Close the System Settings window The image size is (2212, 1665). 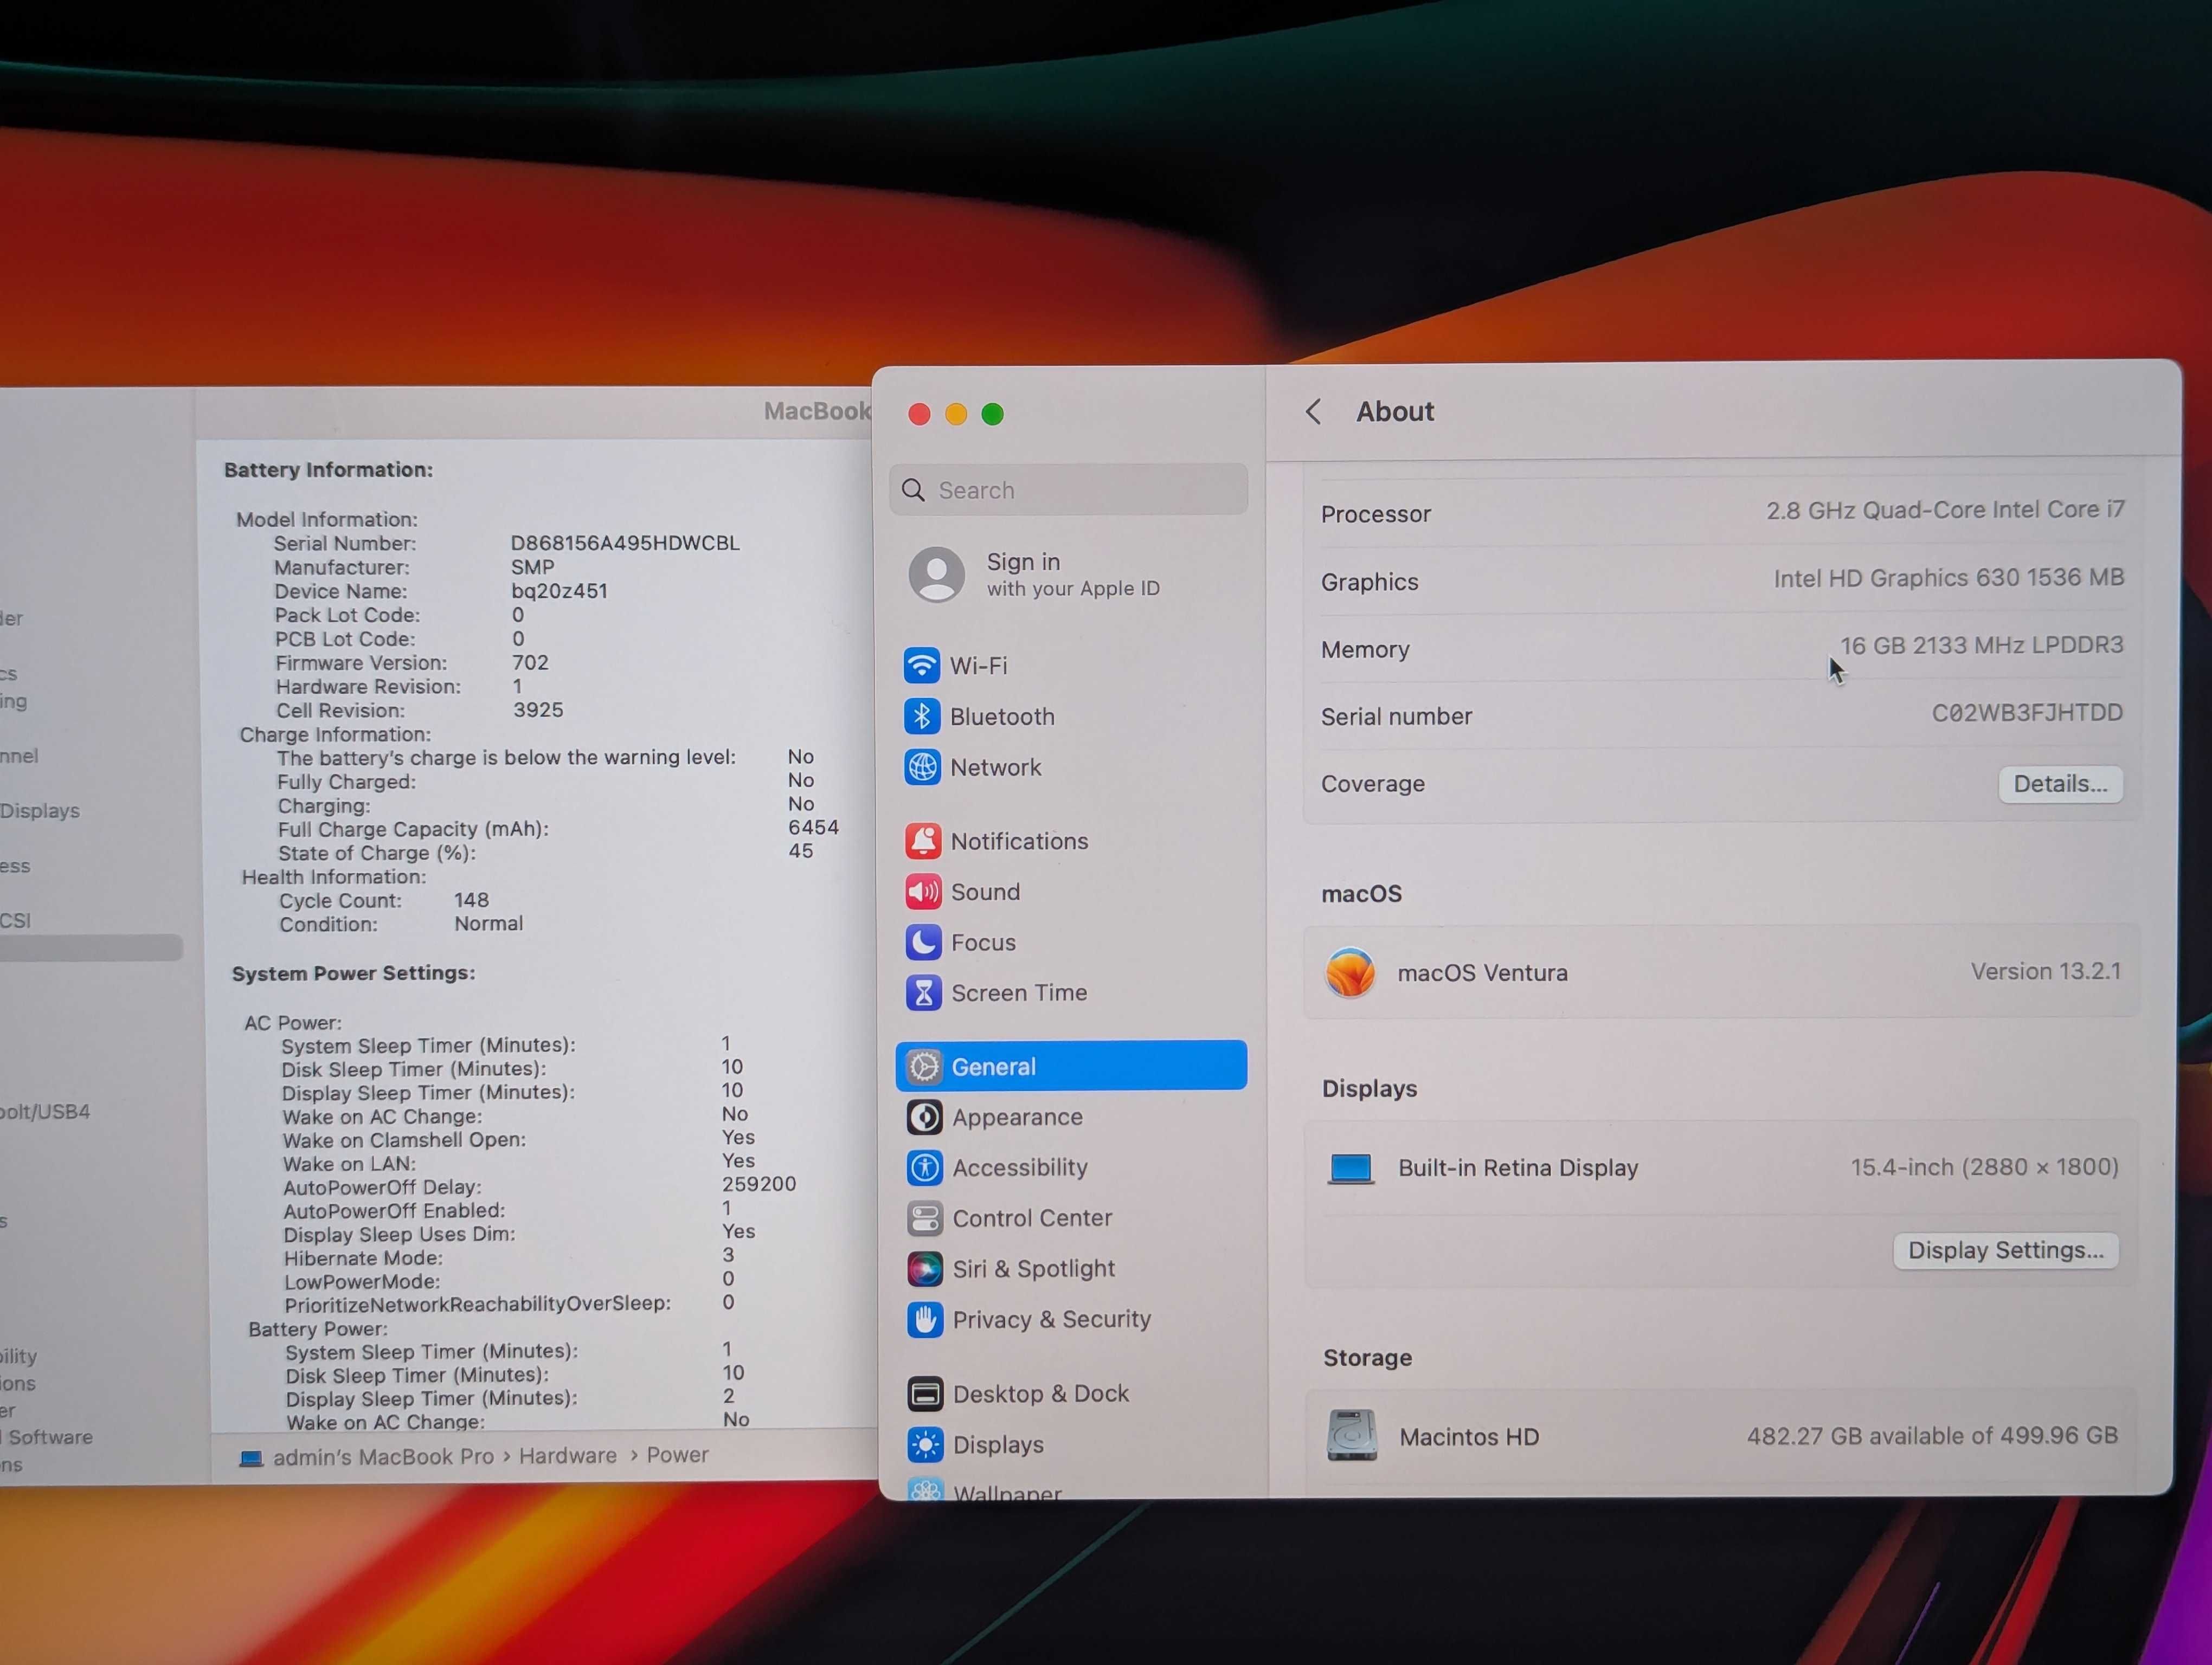point(919,414)
